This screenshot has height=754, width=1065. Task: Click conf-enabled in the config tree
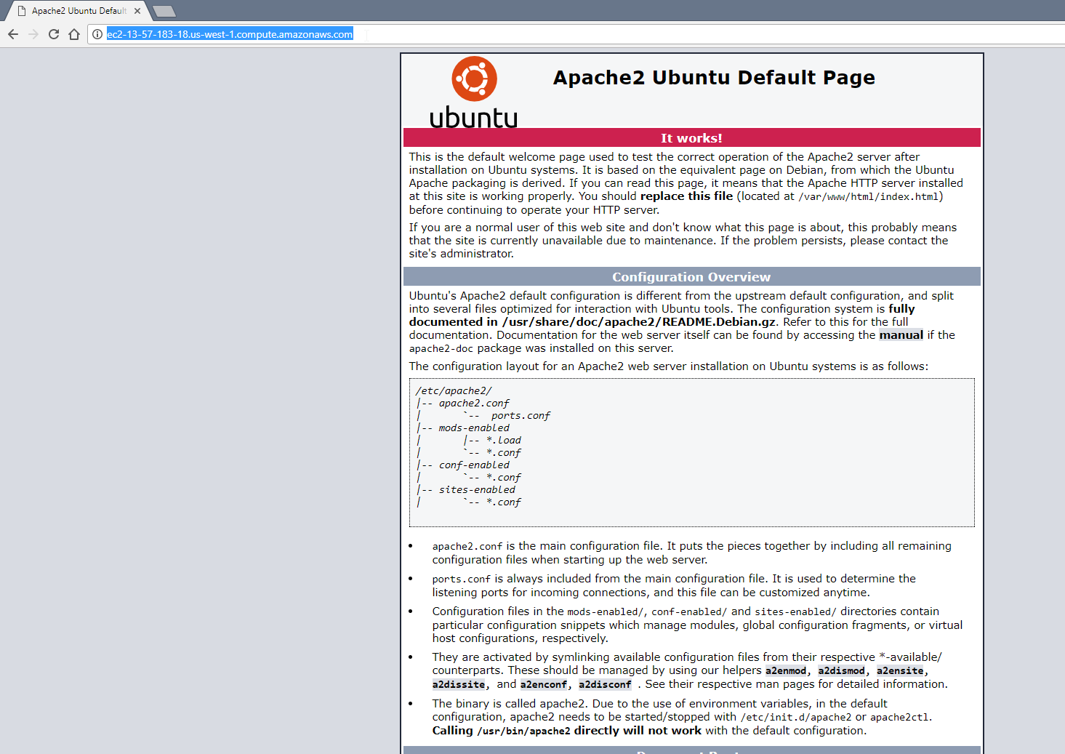(474, 465)
